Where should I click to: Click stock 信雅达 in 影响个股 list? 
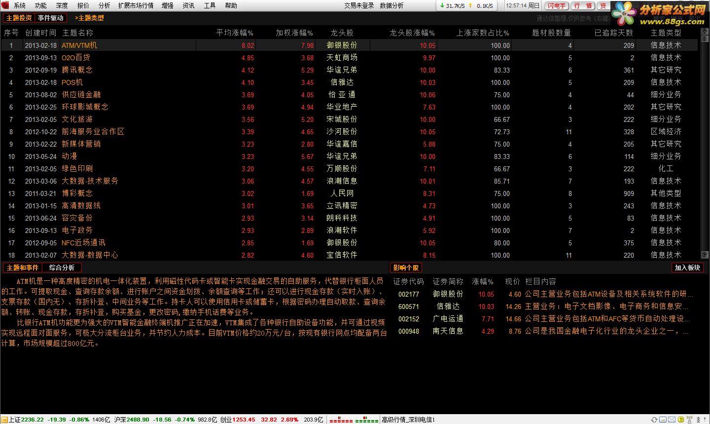448,307
